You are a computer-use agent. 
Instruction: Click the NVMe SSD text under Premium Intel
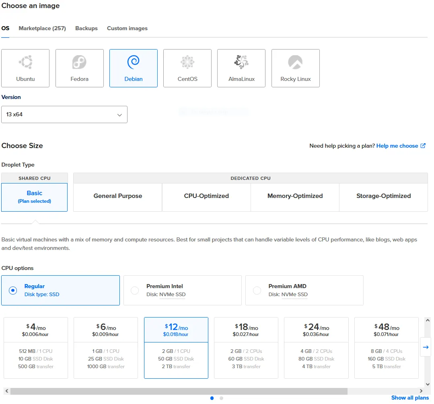coord(173,294)
